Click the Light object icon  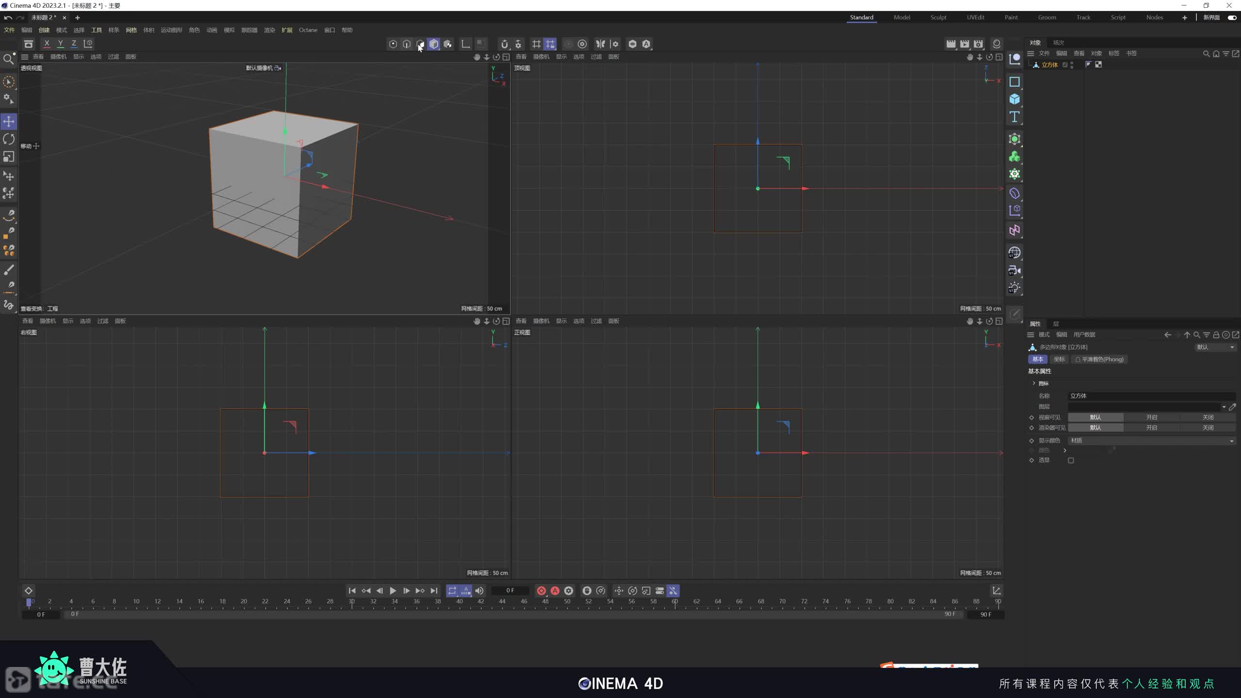[1014, 288]
